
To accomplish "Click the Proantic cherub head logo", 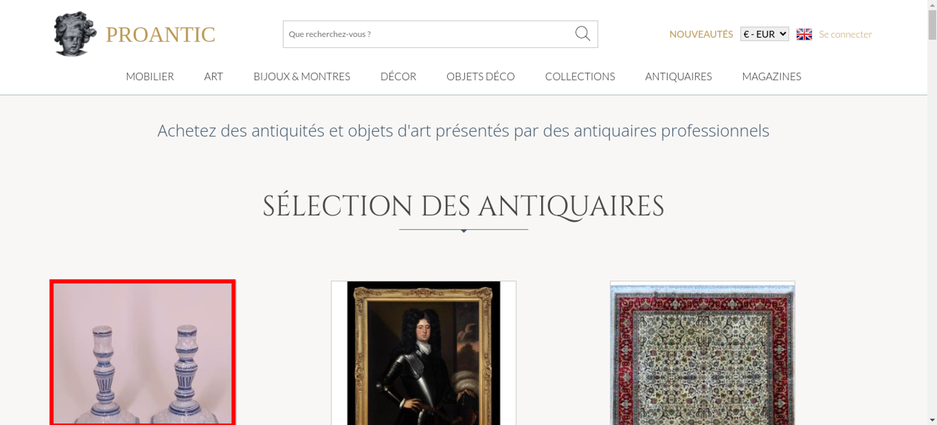I will click(x=75, y=34).
